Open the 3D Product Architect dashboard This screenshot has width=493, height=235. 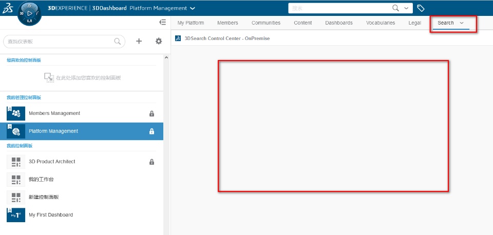82,162
